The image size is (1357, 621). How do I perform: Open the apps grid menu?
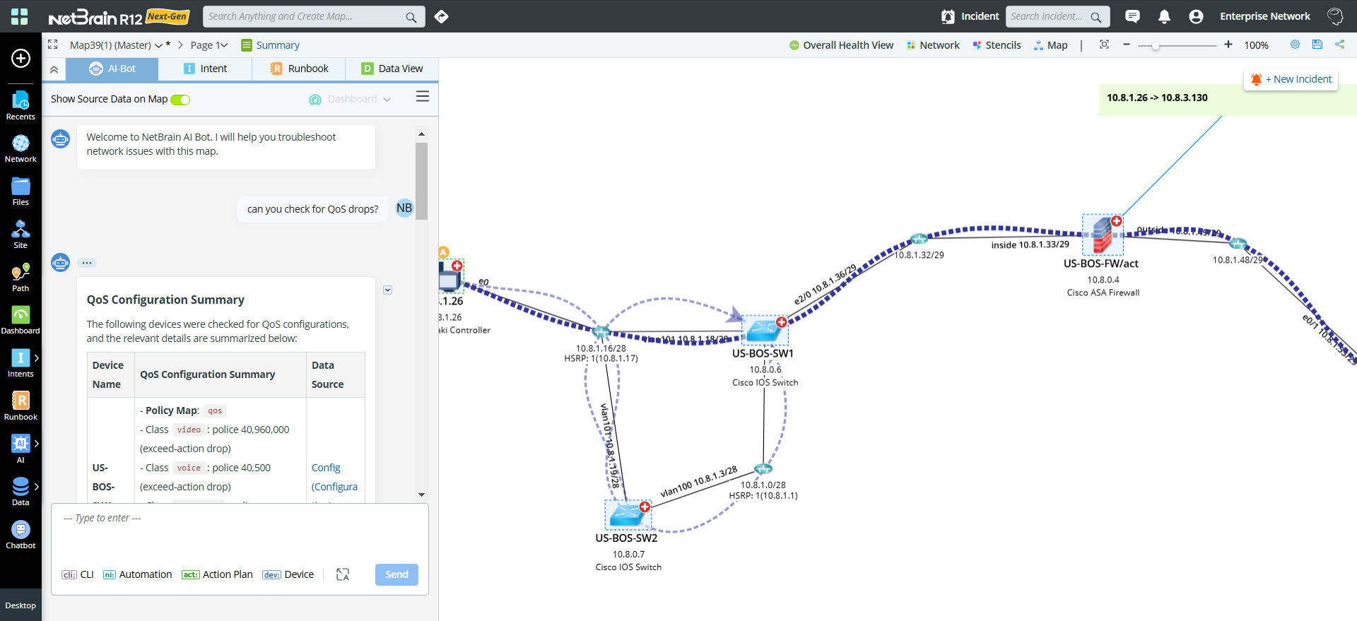tap(20, 16)
